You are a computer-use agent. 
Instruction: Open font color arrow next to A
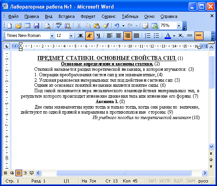coord(174,36)
